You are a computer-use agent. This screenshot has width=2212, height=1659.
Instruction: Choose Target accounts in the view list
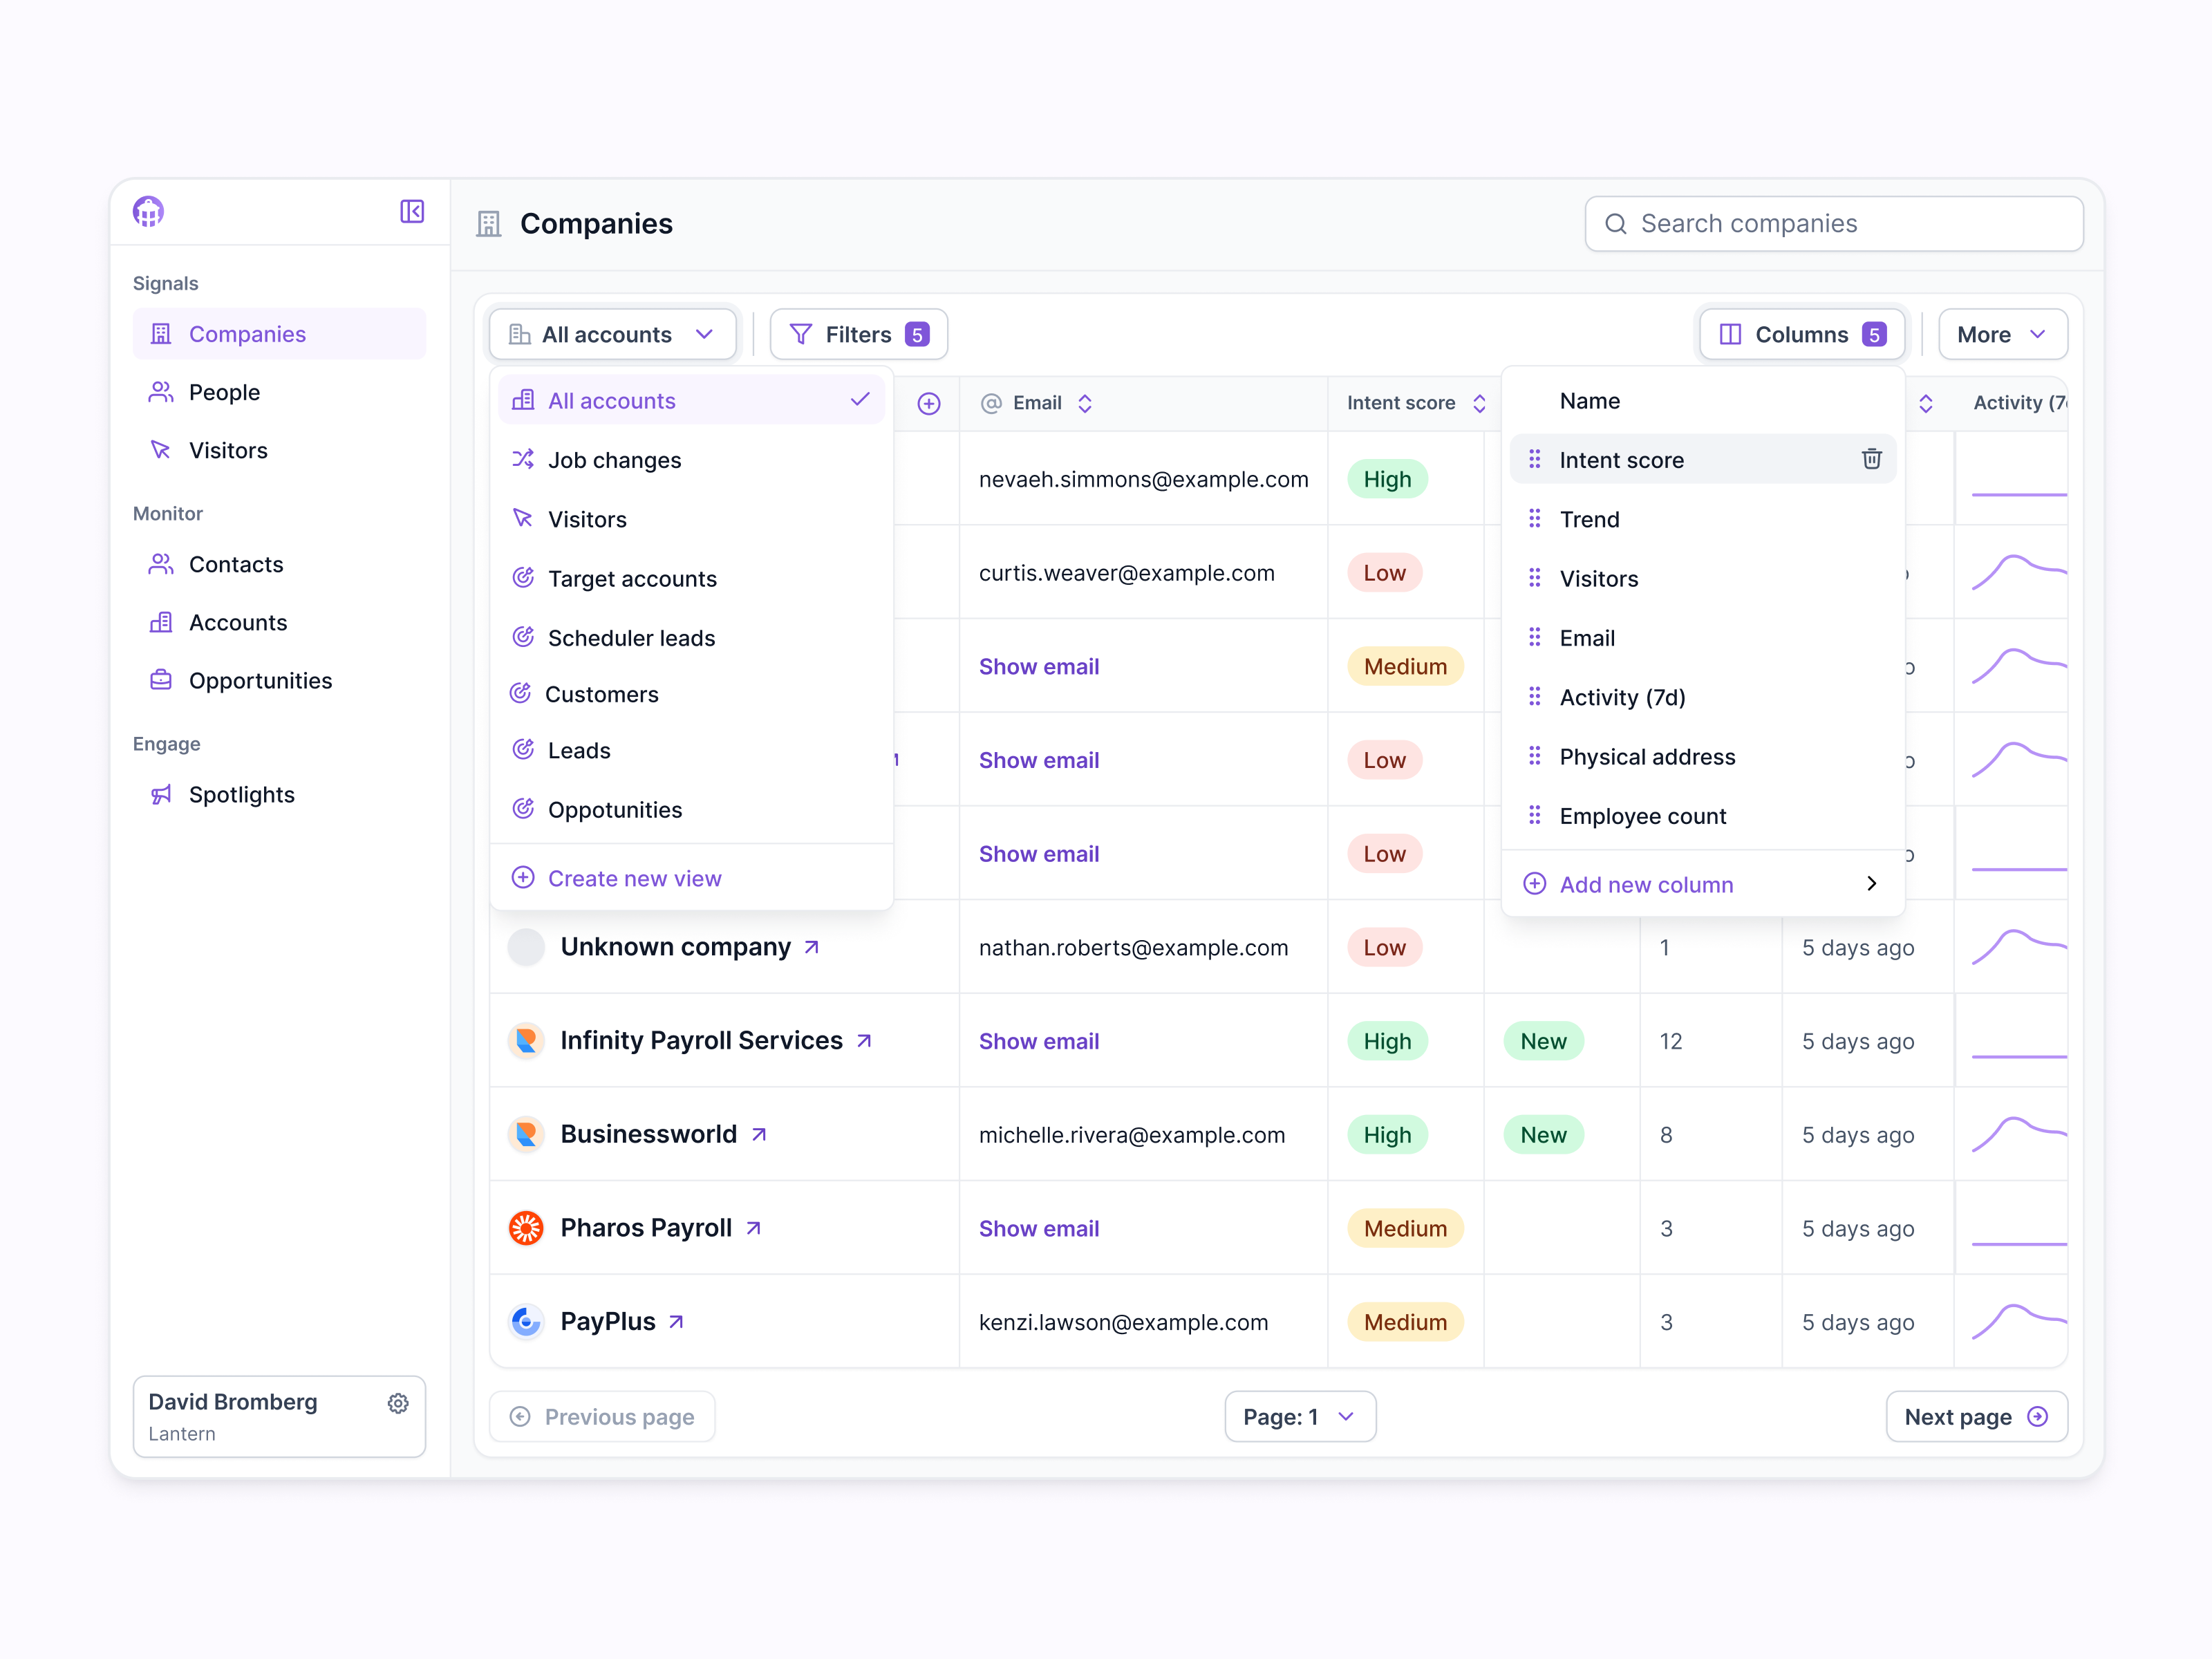pos(632,578)
